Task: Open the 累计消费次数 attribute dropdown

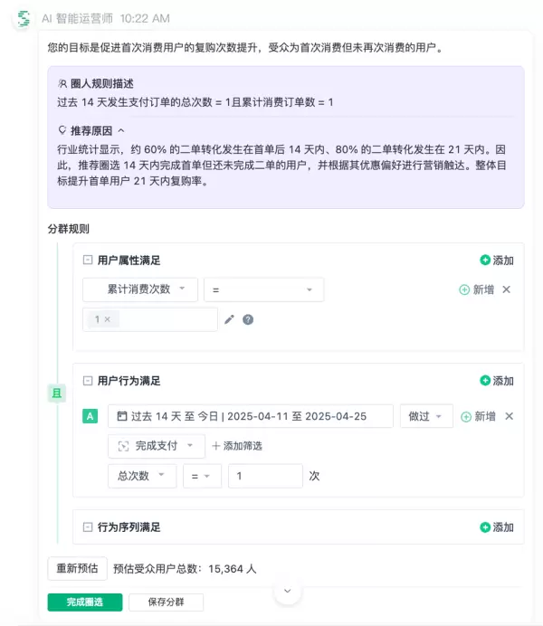Action: 140,289
